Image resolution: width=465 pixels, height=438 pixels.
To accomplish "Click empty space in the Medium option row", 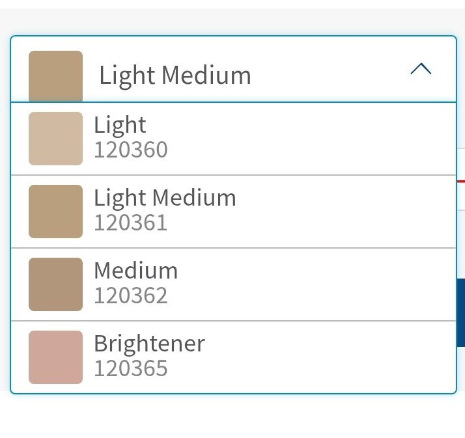I will 326,284.
